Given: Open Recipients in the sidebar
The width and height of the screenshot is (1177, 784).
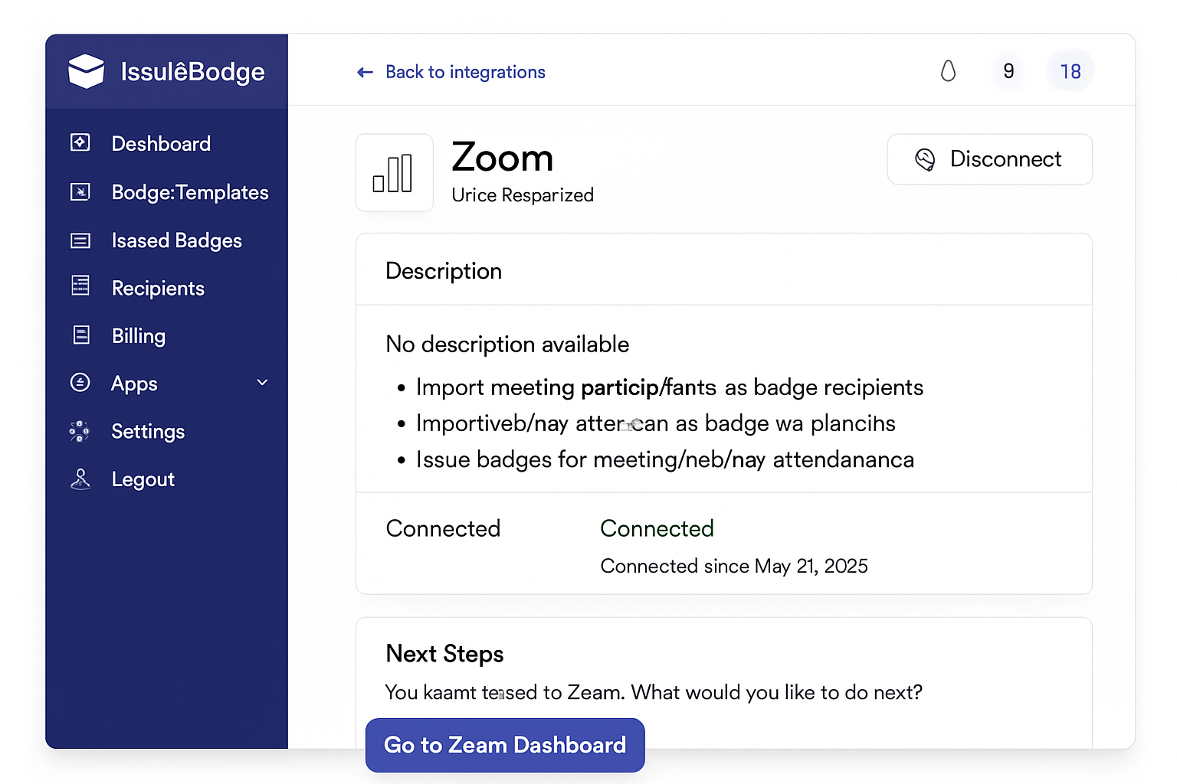Looking at the screenshot, I should pyautogui.click(x=158, y=288).
